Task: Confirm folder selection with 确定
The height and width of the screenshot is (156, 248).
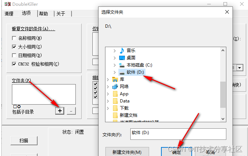Action: [x=177, y=152]
